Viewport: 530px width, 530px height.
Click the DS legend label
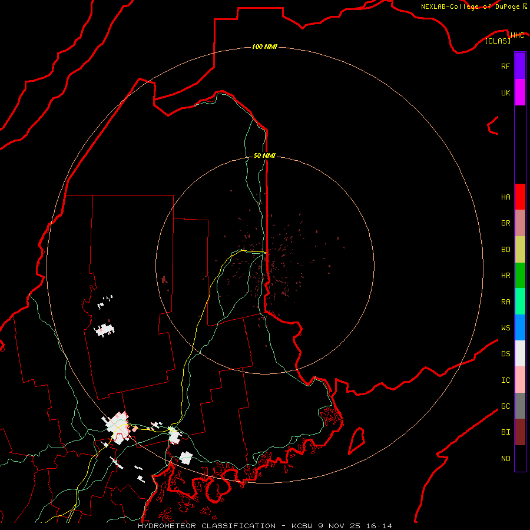click(505, 354)
